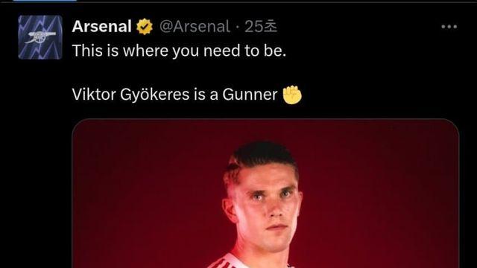The width and height of the screenshot is (477, 268).
Task: Click the red background left of the player
Action: click(146, 194)
